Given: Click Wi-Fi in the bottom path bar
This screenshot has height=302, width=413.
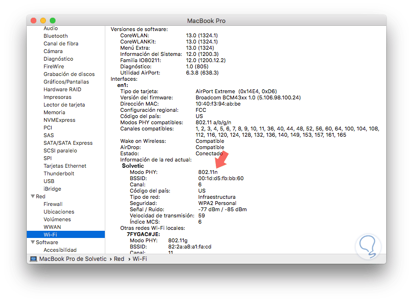Looking at the screenshot, I should click(140, 259).
